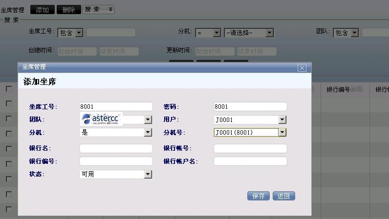Click the astercc logo in the dialog

click(102, 119)
